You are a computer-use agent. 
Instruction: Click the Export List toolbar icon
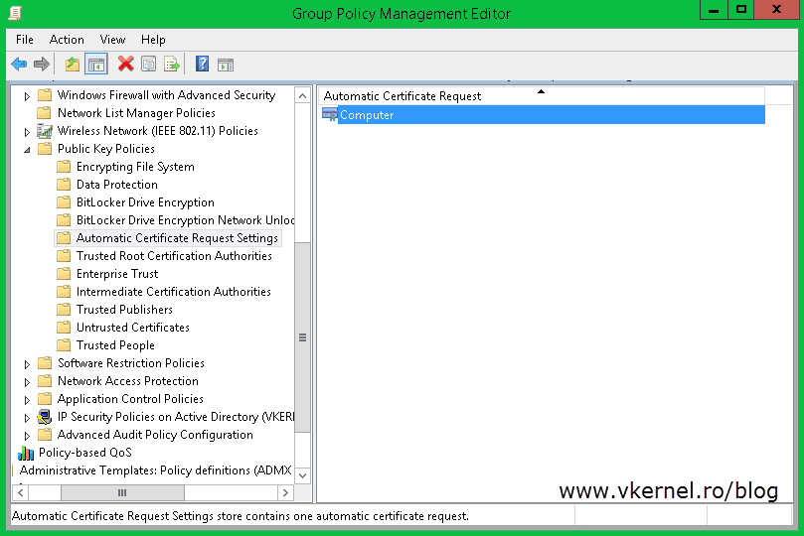click(172, 64)
